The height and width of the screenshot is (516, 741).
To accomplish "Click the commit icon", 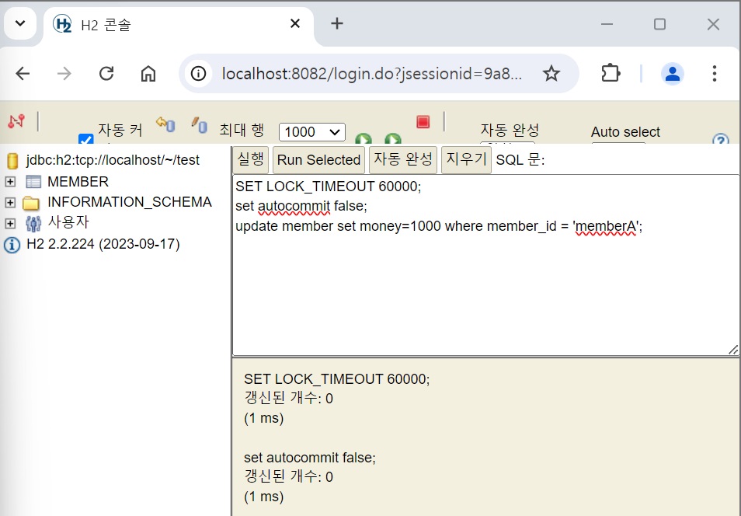I will pyautogui.click(x=200, y=125).
